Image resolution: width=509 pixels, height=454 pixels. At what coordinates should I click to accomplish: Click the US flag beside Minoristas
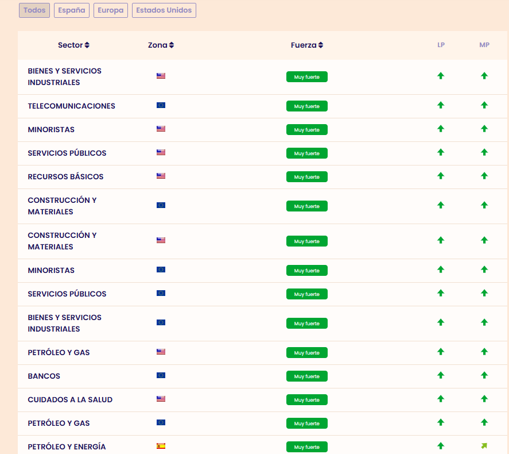point(161,129)
